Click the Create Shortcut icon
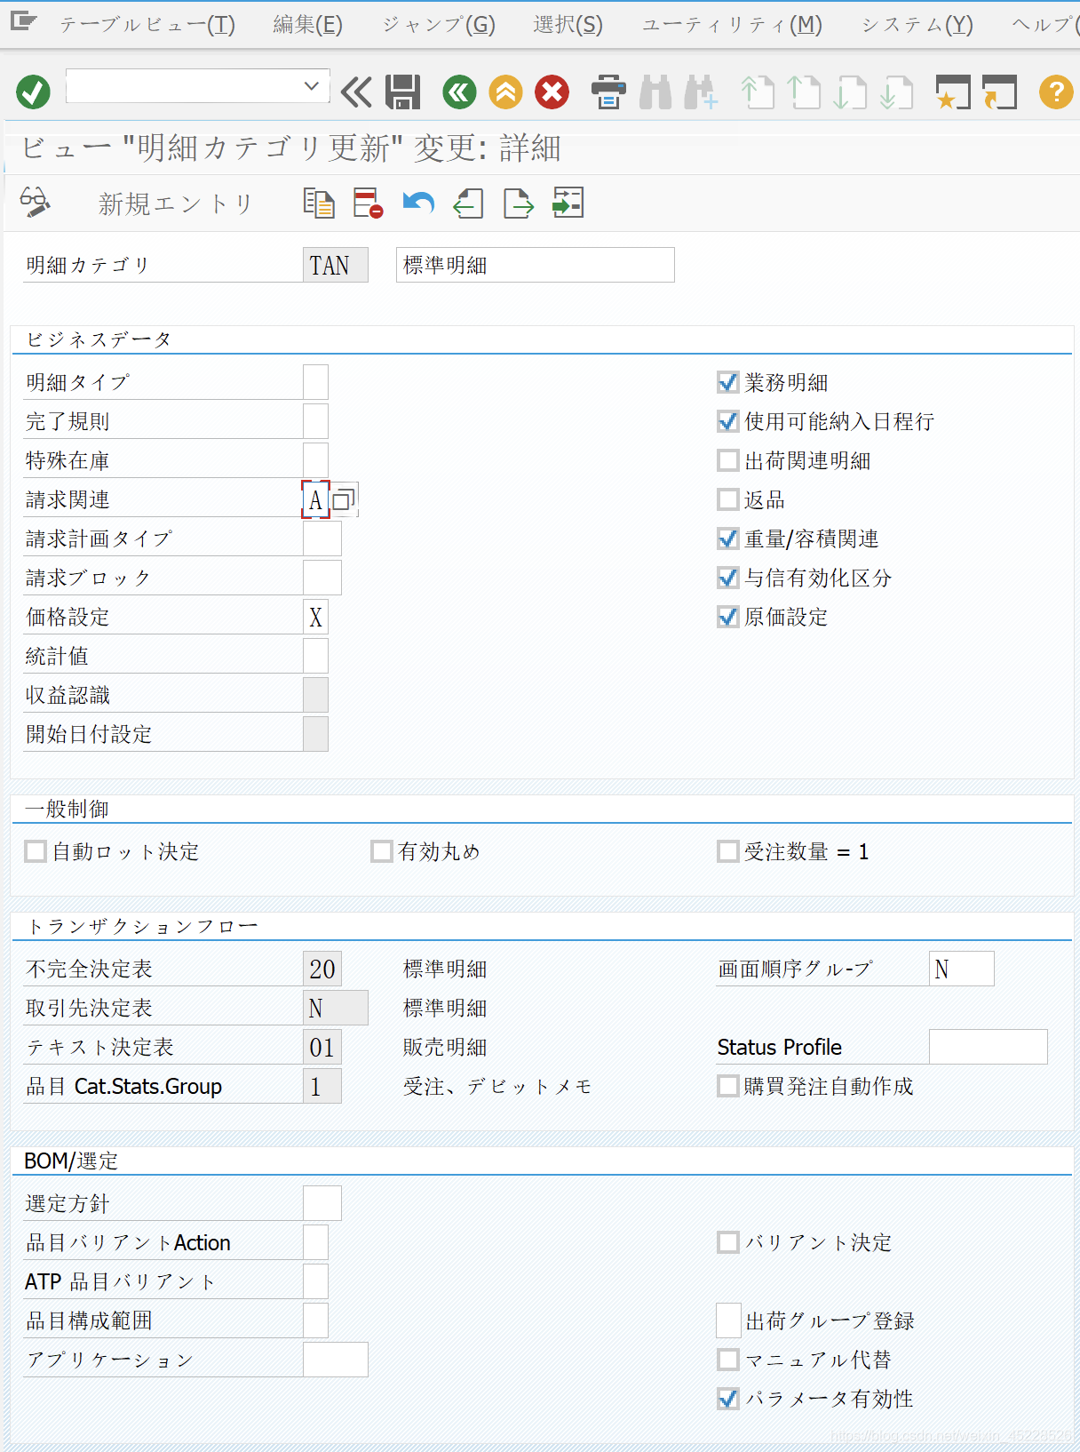This screenshot has width=1080, height=1452. (x=999, y=92)
